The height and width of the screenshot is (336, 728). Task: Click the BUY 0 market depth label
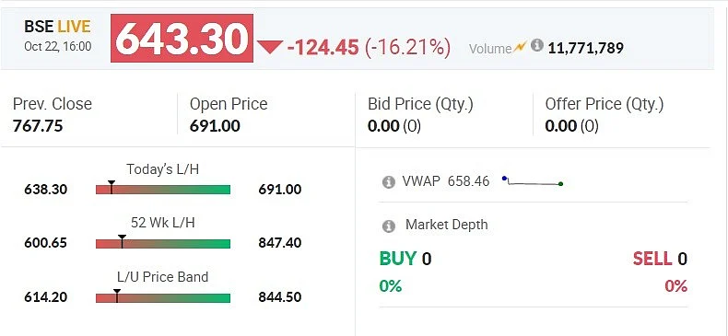pos(405,259)
